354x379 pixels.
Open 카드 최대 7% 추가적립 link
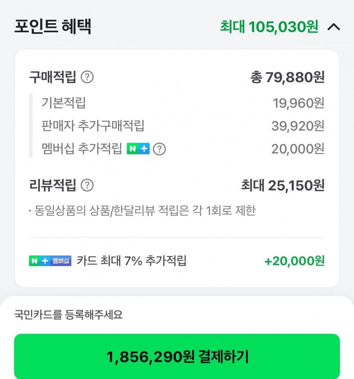(x=132, y=261)
